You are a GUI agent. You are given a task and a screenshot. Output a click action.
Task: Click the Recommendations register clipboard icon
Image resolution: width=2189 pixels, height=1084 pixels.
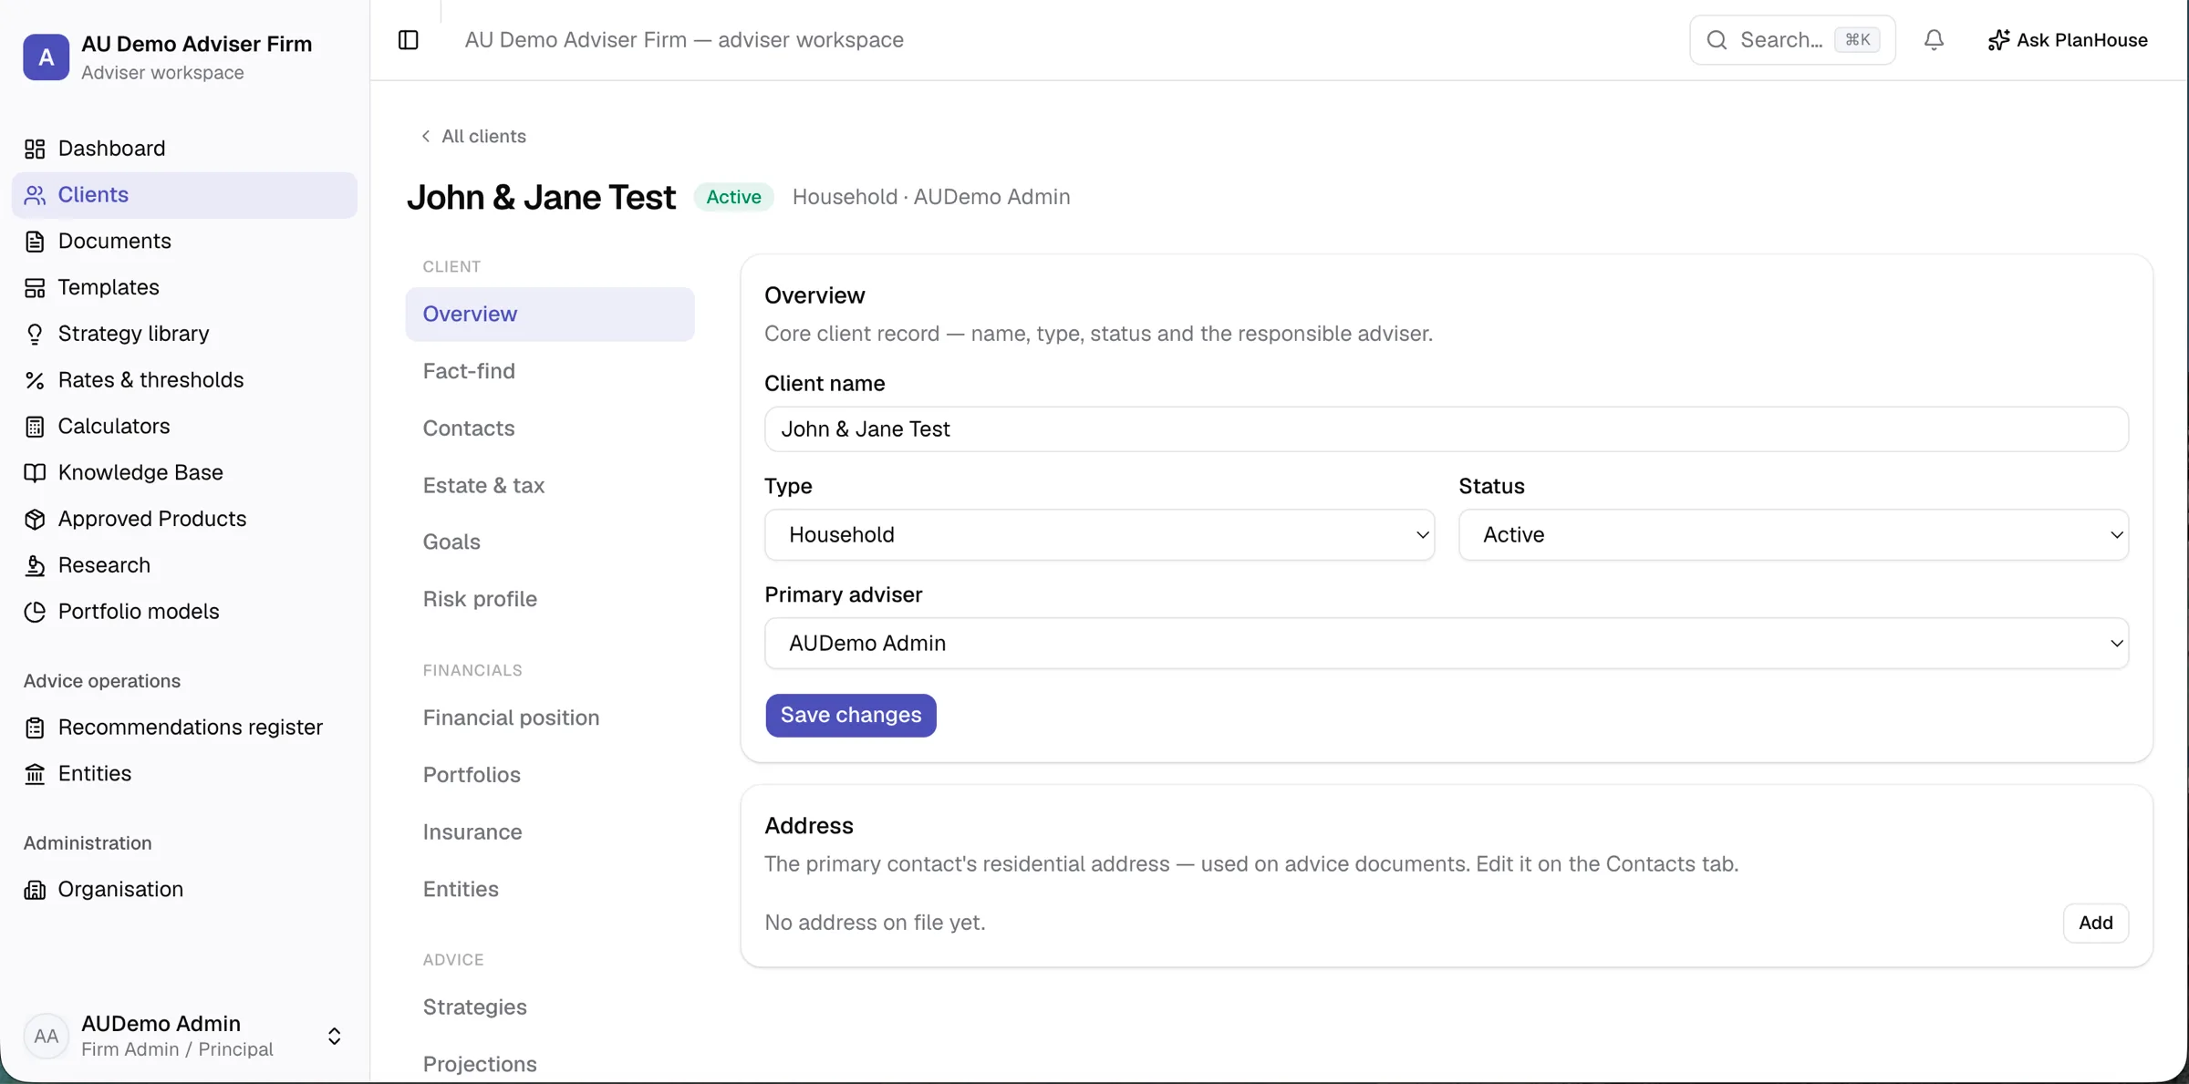click(x=35, y=728)
